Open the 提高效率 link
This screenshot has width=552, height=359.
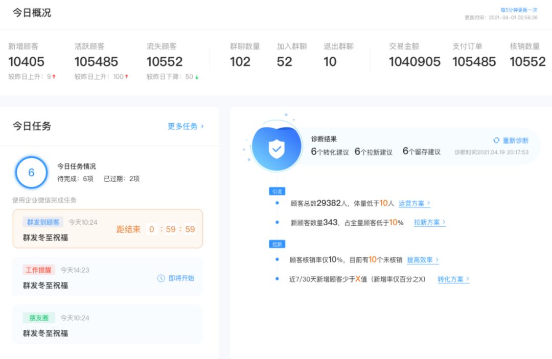pyautogui.click(x=423, y=260)
